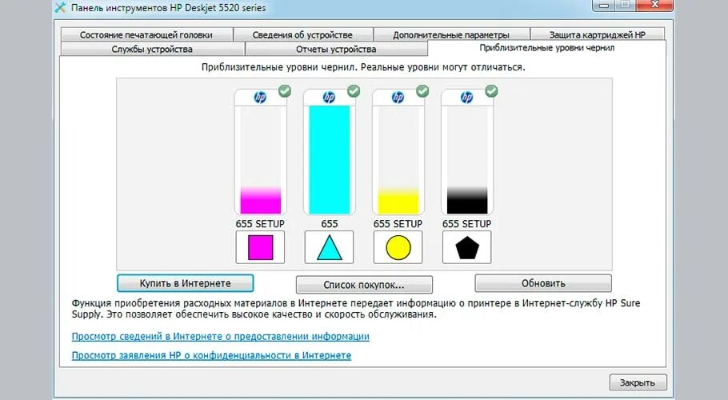
Task: Minimize the HP toolbox window
Action: coord(604,5)
